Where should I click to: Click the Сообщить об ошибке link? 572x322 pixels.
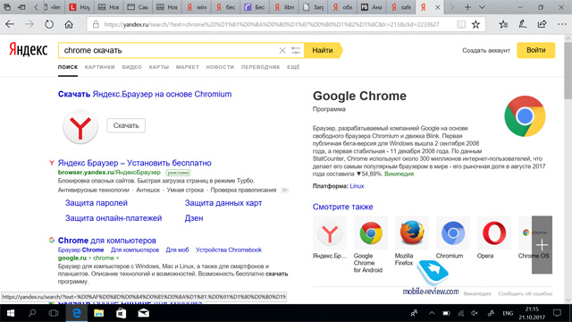point(526,293)
